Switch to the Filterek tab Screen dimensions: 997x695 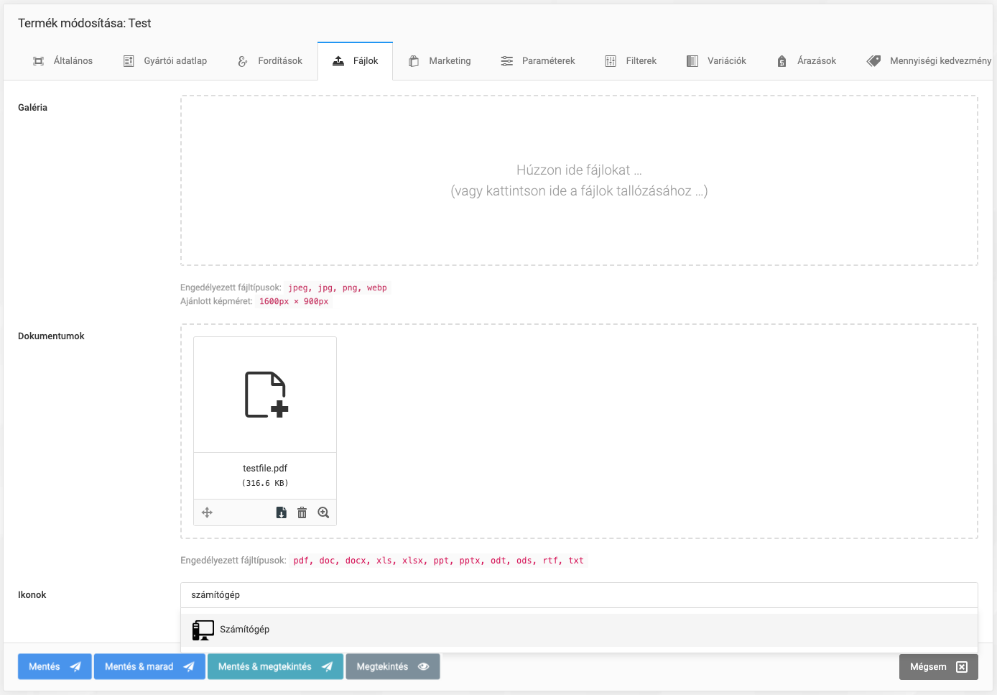pos(631,61)
